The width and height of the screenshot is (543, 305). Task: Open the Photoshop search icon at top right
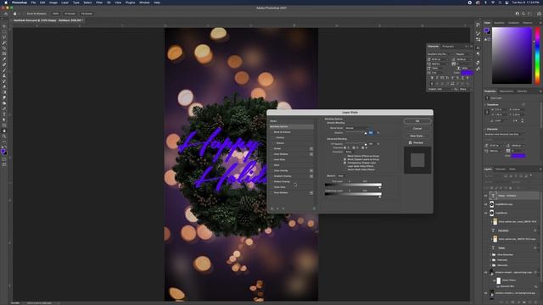(x=523, y=14)
